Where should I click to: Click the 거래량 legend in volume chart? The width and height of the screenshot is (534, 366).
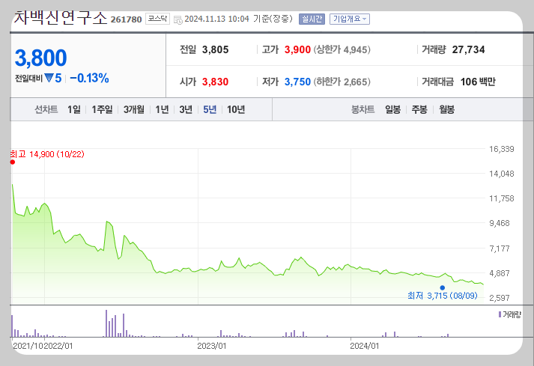[509, 314]
